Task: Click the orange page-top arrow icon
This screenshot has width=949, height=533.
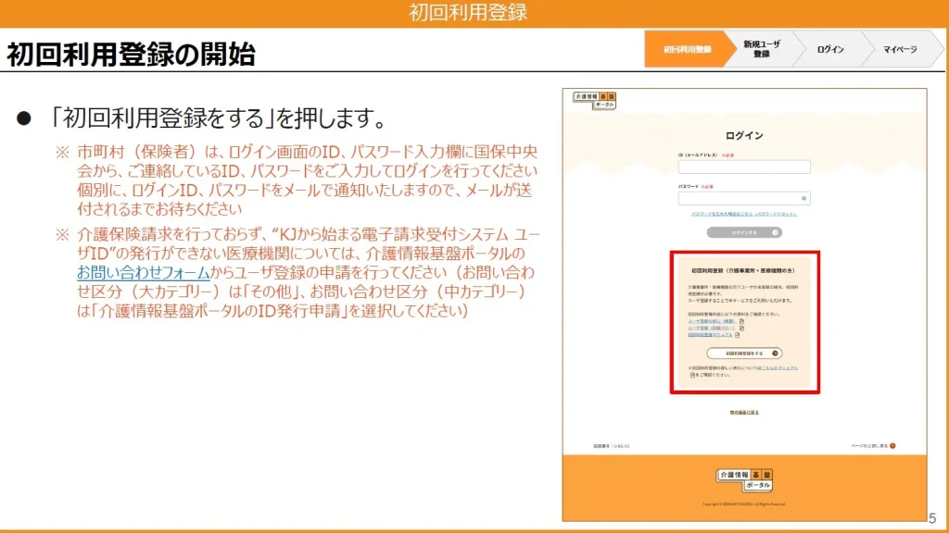Action: coord(892,446)
